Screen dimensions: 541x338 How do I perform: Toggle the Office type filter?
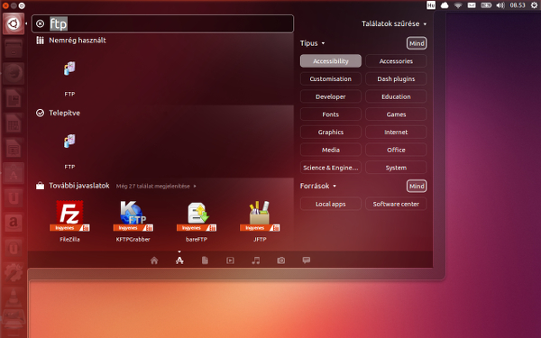[x=396, y=150]
